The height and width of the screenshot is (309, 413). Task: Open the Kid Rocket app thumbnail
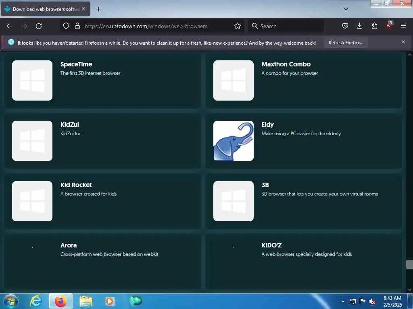tap(32, 201)
